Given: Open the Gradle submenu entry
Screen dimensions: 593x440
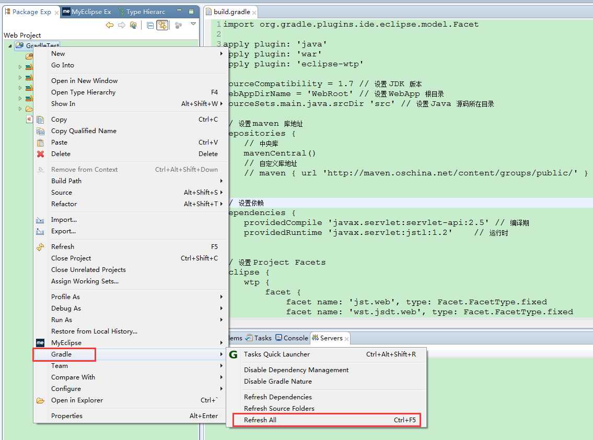Looking at the screenshot, I should click(x=131, y=354).
